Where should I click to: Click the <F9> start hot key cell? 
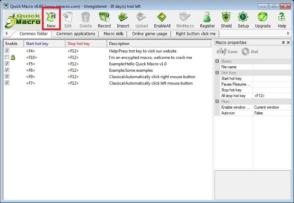pyautogui.click(x=30, y=76)
